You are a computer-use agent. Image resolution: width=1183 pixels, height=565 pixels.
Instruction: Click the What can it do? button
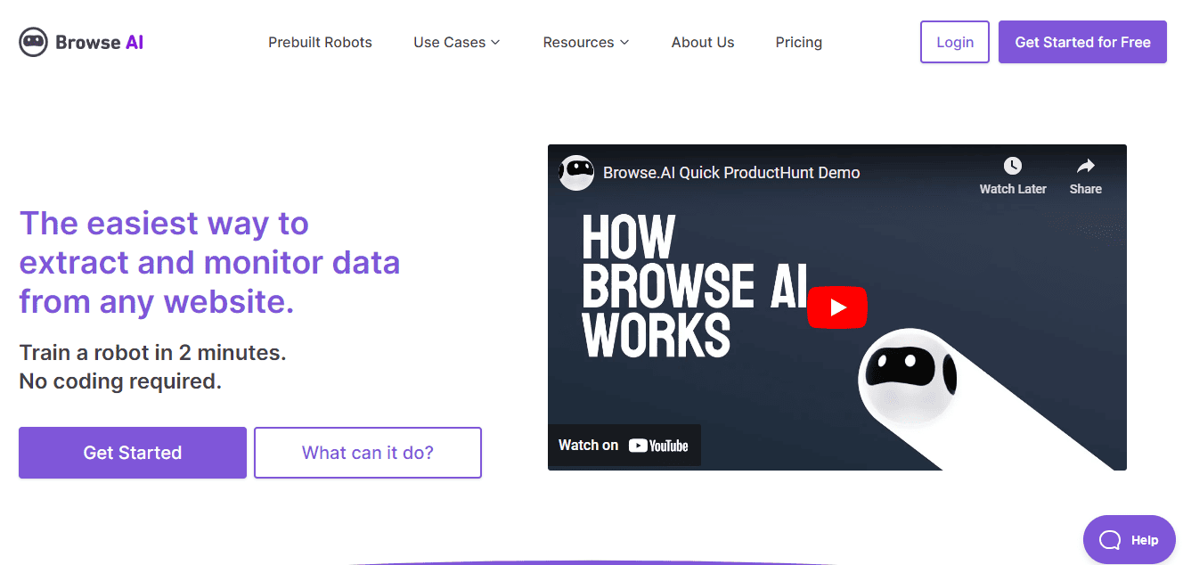tap(368, 453)
